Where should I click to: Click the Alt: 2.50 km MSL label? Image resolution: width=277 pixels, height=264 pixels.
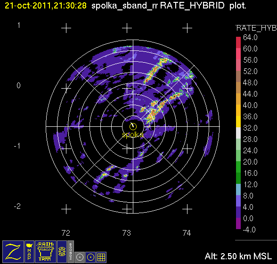point(238,256)
